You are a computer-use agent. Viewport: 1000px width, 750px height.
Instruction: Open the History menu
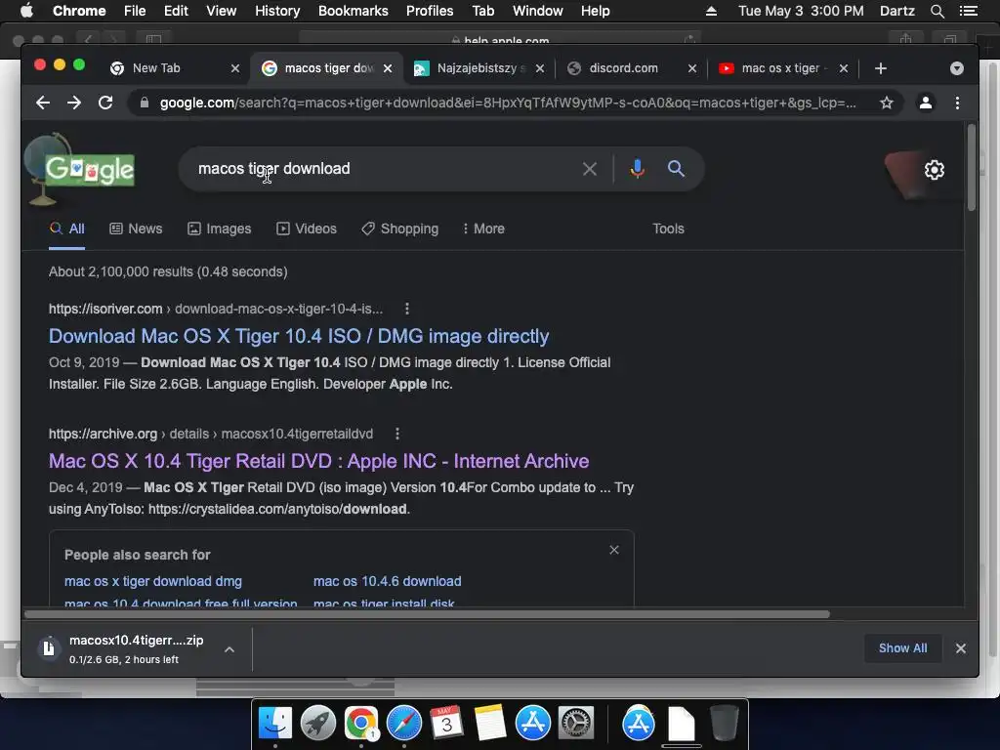277,11
